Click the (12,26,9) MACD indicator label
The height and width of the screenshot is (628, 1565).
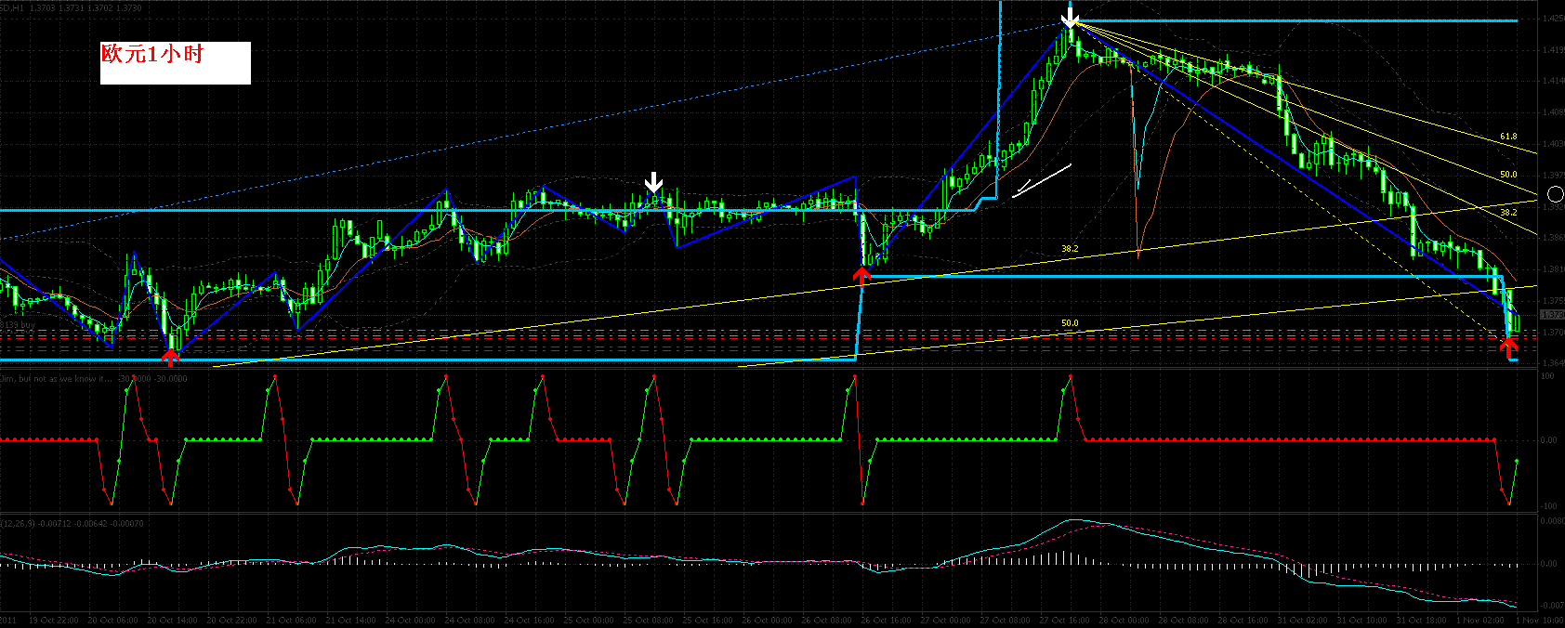click(x=72, y=524)
